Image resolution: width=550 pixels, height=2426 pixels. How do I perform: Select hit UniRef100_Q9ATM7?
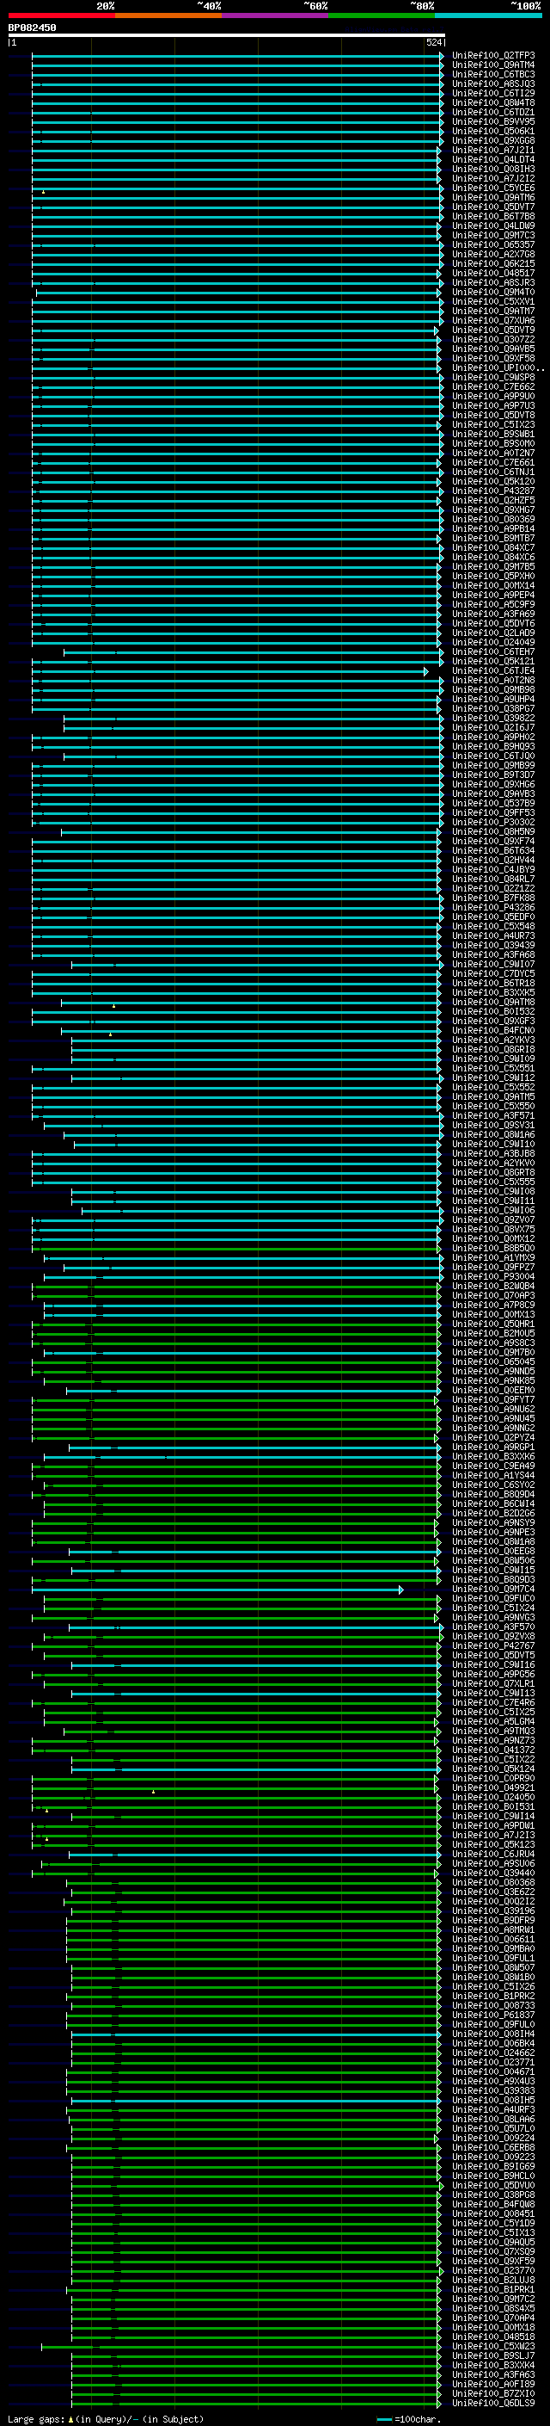click(493, 311)
